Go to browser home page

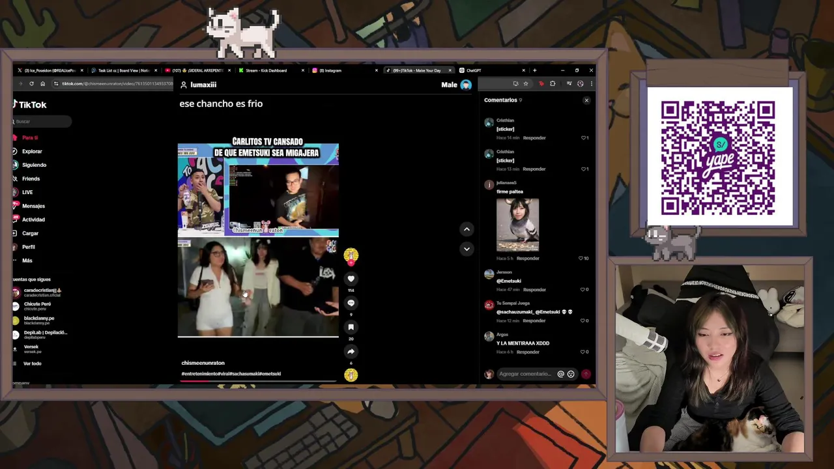(42, 84)
